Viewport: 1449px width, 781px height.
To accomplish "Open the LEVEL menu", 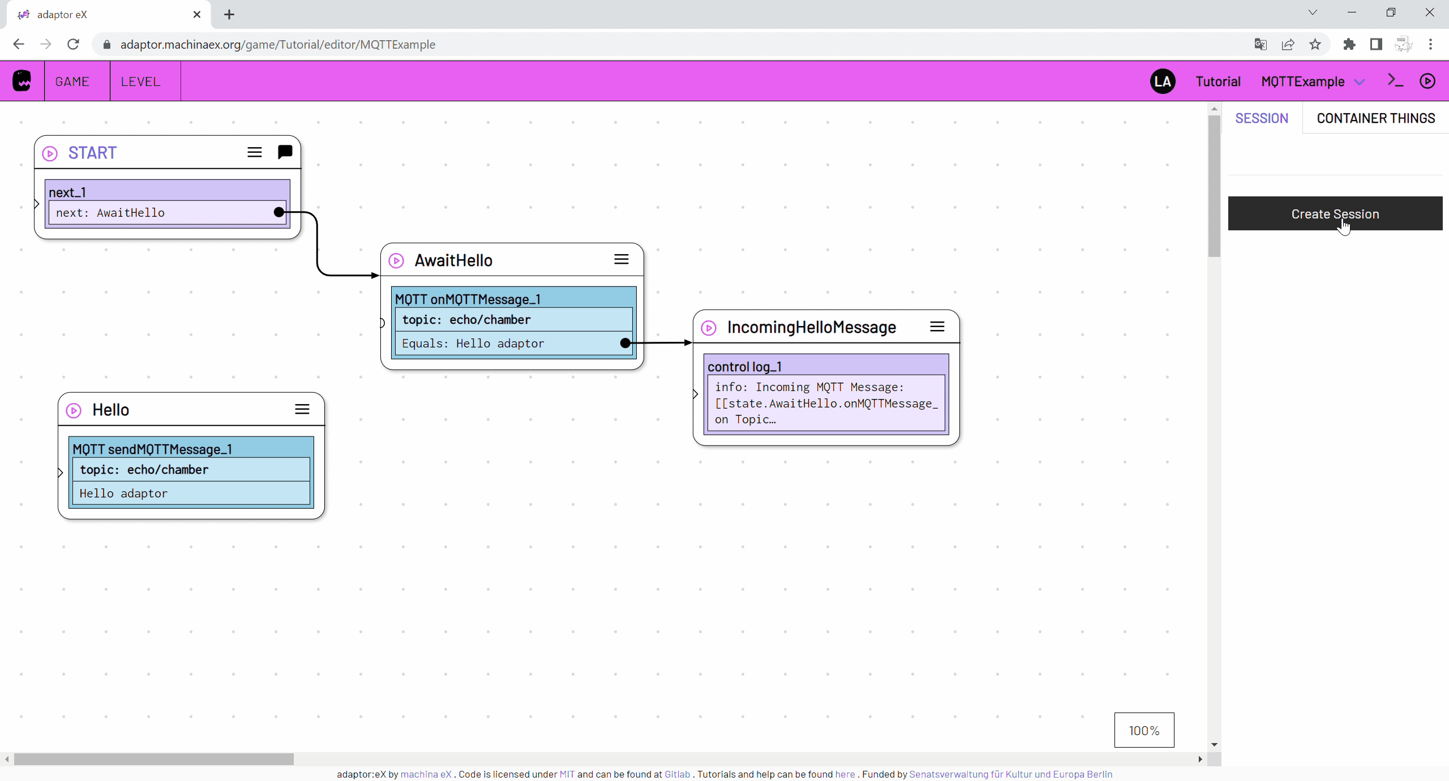I will [140, 81].
